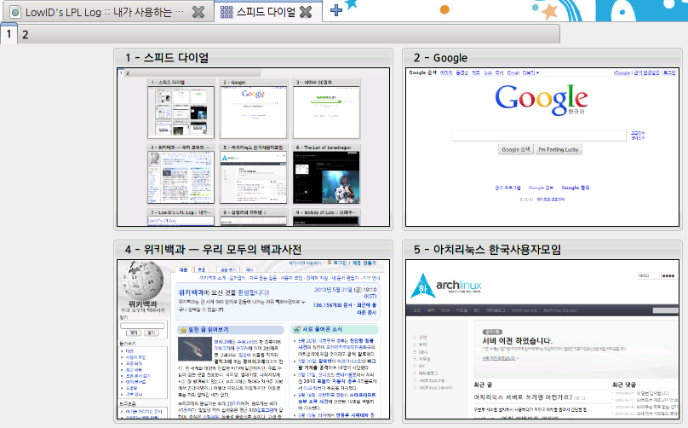688x428 pixels.
Task: Close the 스피드 다이얼 tab
Action: pos(306,12)
